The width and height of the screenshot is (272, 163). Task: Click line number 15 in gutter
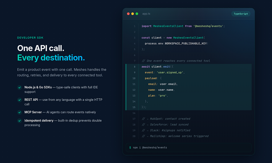coord(134,107)
